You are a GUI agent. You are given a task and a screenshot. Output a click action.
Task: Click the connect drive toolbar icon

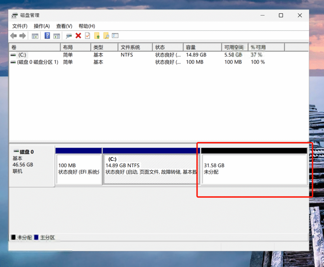pos(69,36)
